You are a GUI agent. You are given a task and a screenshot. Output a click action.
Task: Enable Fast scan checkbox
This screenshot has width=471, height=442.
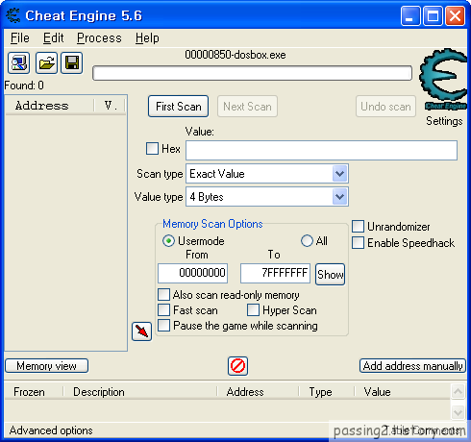tap(163, 310)
